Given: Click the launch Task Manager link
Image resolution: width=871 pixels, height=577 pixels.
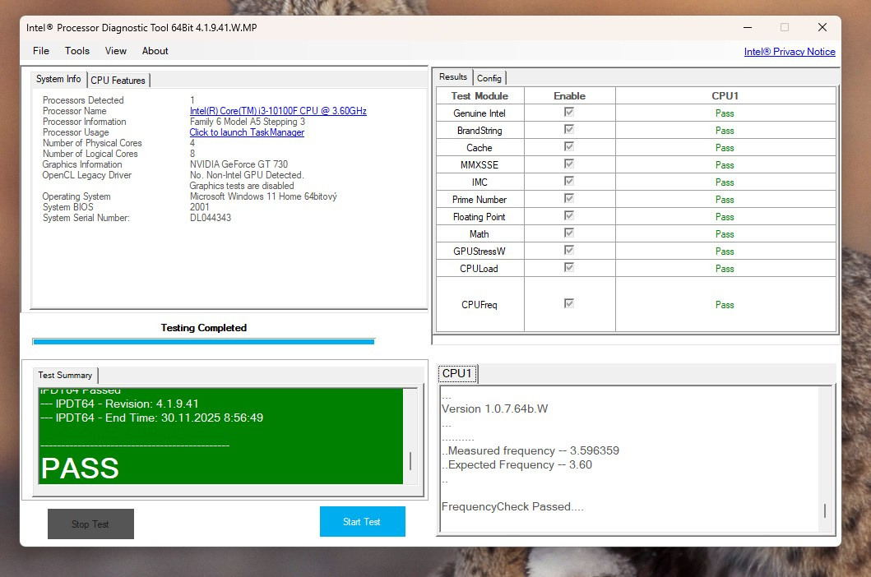Looking at the screenshot, I should tap(247, 132).
